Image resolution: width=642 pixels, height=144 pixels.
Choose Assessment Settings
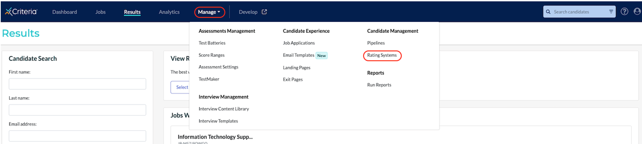point(218,67)
